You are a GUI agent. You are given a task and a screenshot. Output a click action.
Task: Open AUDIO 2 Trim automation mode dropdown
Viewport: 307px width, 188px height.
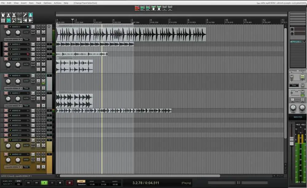(x=26, y=39)
